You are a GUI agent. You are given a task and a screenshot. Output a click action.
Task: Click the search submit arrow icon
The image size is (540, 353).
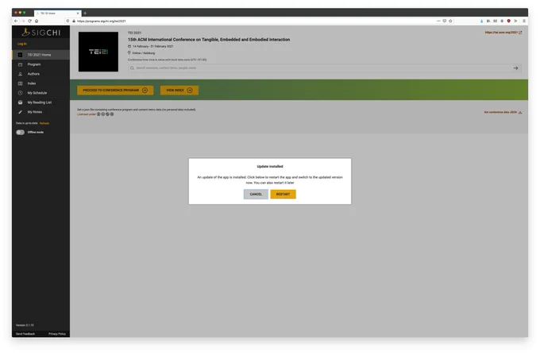point(515,68)
